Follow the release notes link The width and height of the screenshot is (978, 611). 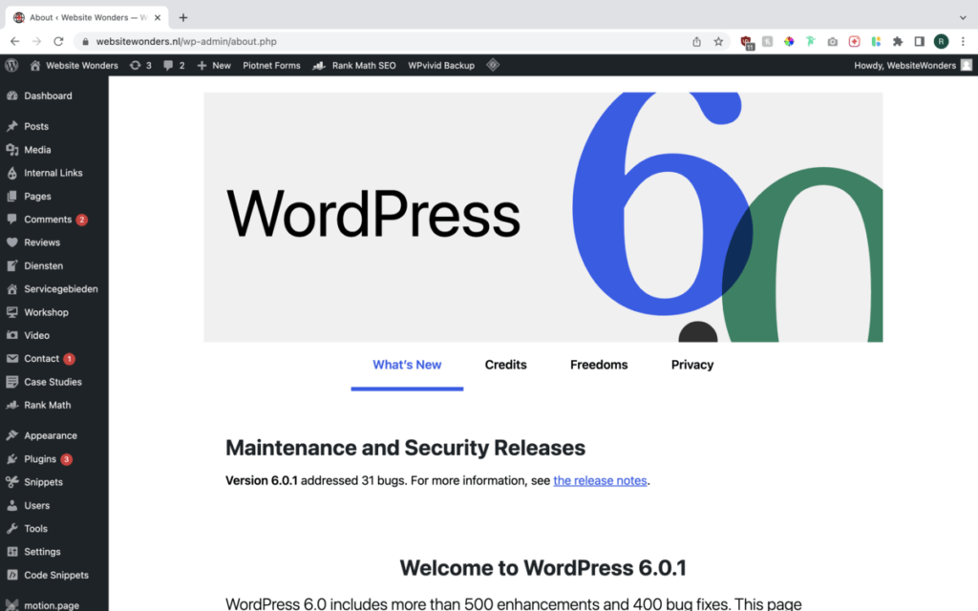tap(600, 481)
